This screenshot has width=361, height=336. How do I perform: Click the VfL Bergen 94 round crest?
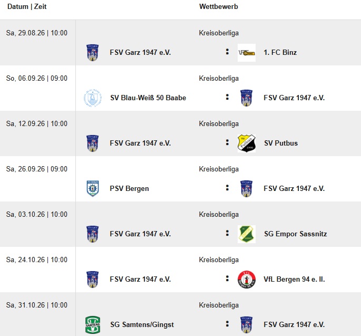coord(247,280)
